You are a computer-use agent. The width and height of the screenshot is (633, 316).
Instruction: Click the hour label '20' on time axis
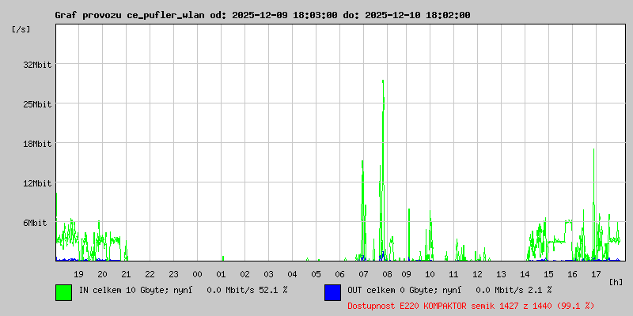coord(103,274)
